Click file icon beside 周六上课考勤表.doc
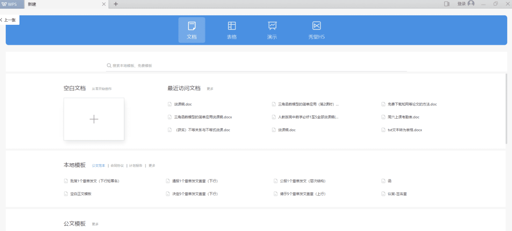The height and width of the screenshot is (231, 512). pos(384,117)
